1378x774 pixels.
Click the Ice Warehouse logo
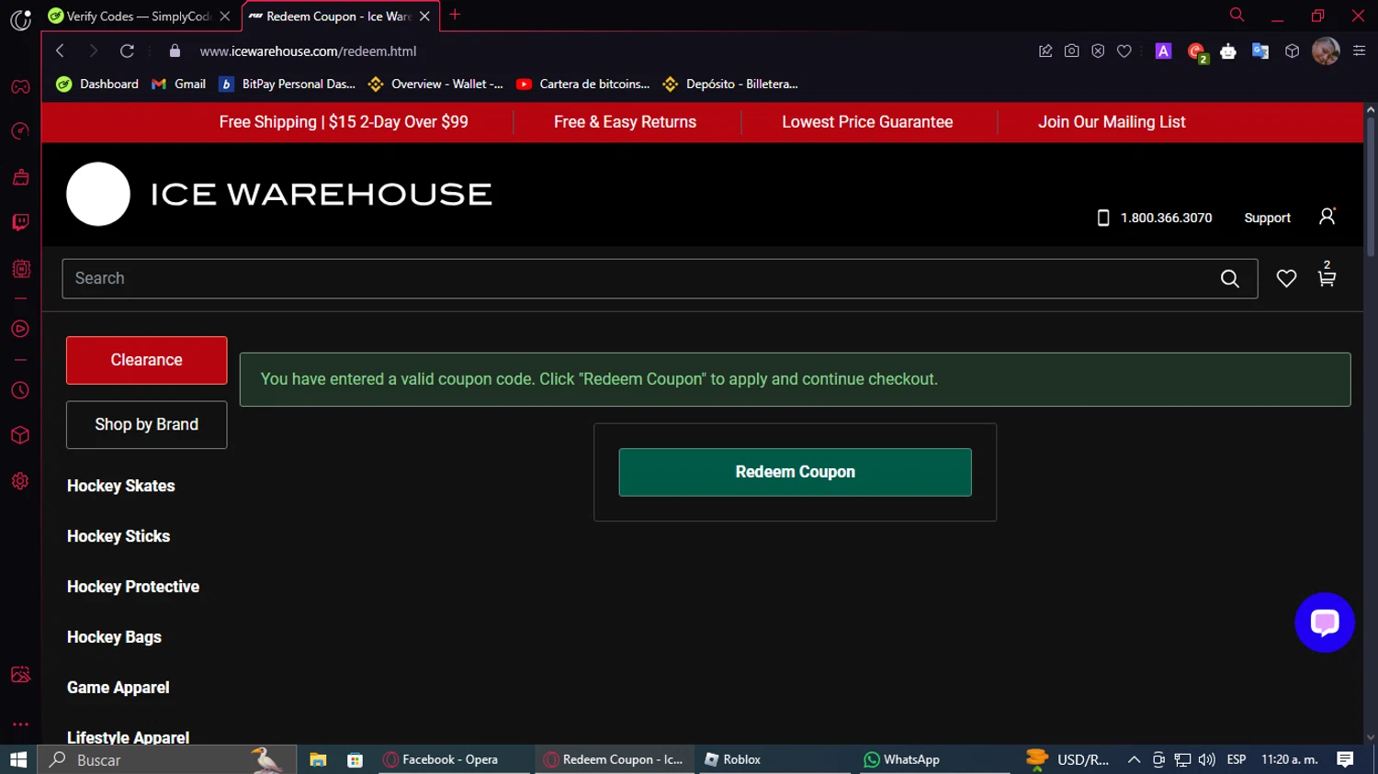click(279, 194)
